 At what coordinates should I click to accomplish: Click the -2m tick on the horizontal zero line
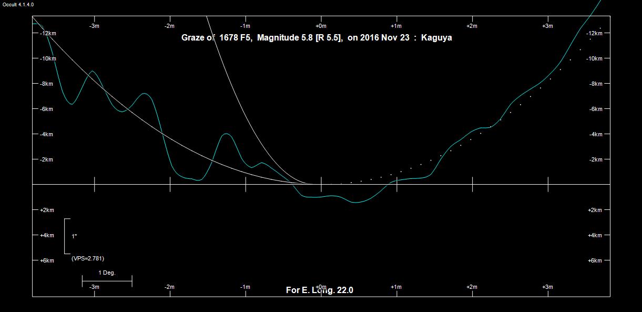(170, 184)
